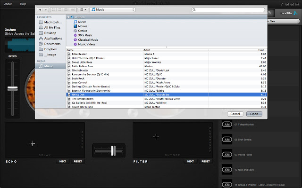
Task: Select playlist track 09 Paved Paths
Action: pos(260,155)
